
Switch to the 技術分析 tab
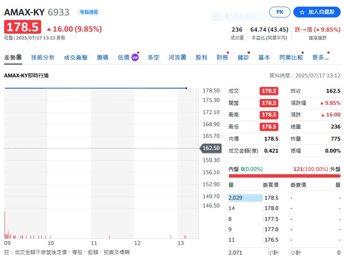43,58
